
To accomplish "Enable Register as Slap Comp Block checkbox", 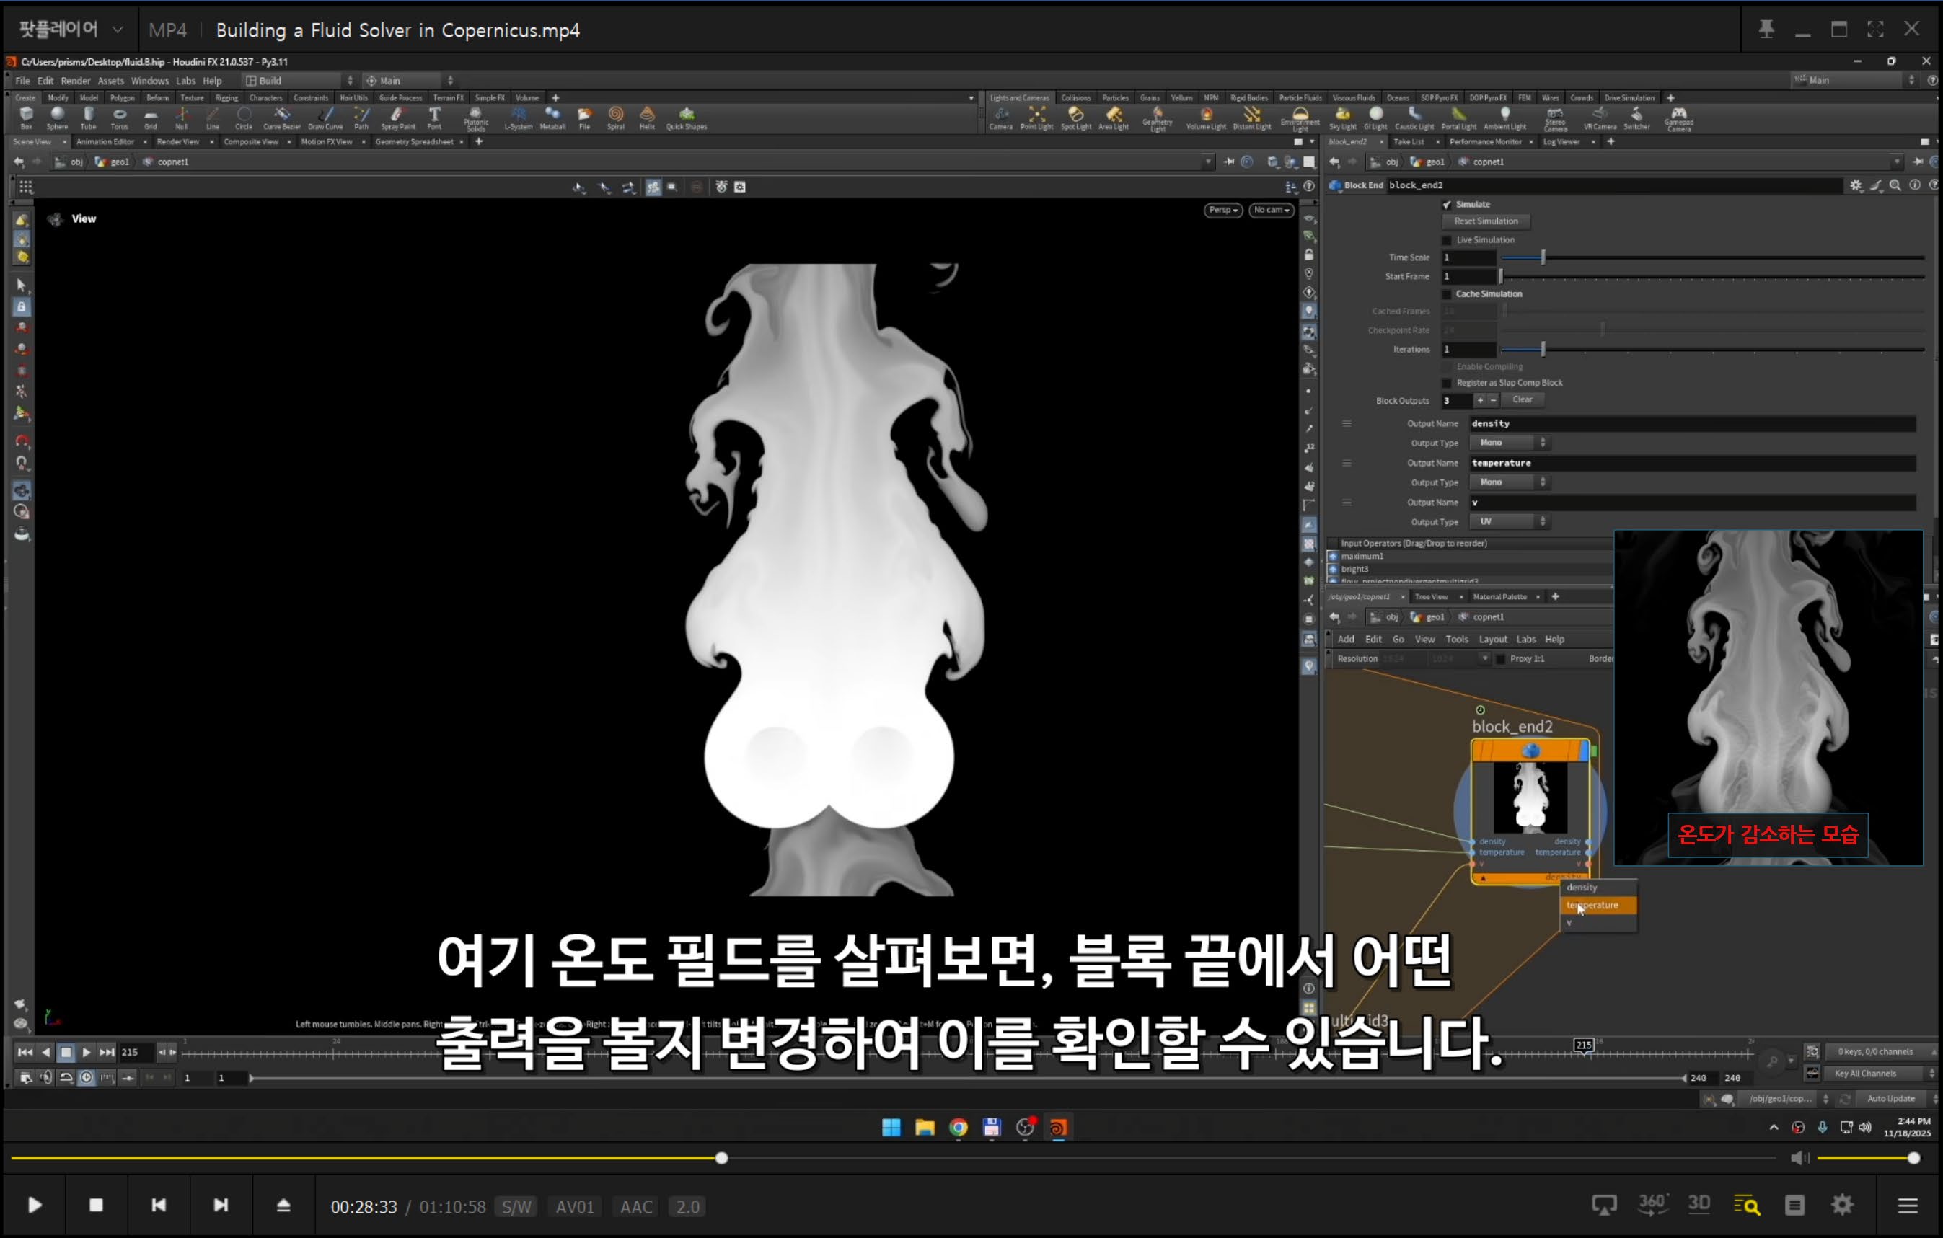I will click(x=1447, y=383).
